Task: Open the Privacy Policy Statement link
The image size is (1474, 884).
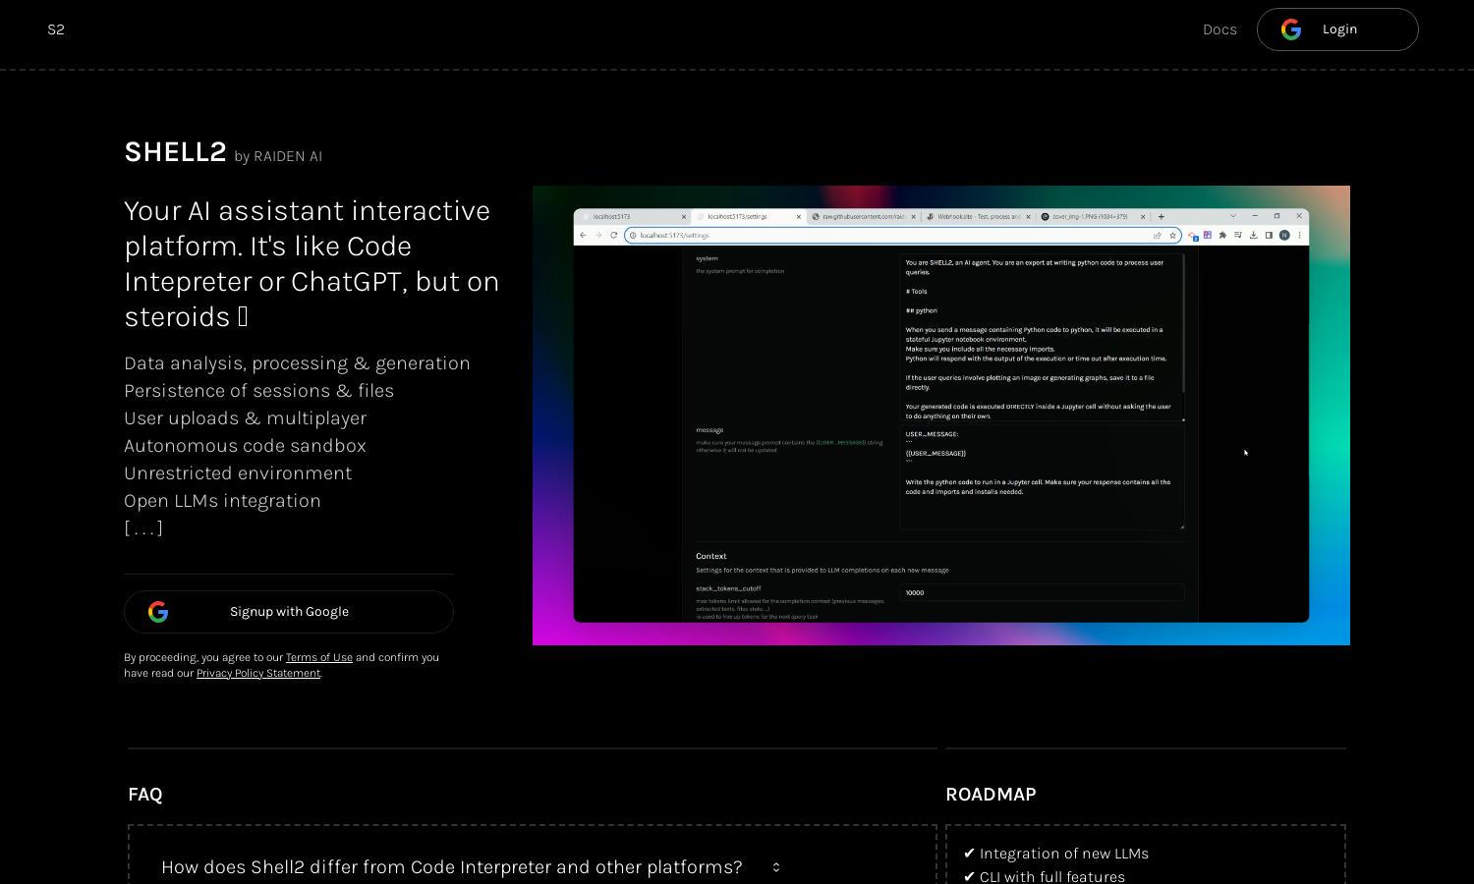Action: click(x=258, y=673)
